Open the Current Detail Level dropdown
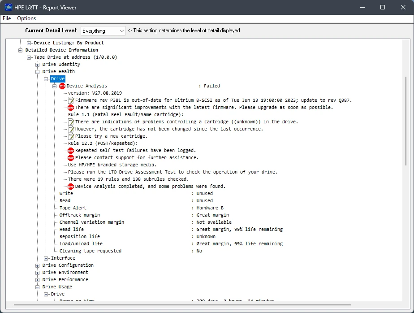This screenshot has width=414, height=313. tap(103, 30)
